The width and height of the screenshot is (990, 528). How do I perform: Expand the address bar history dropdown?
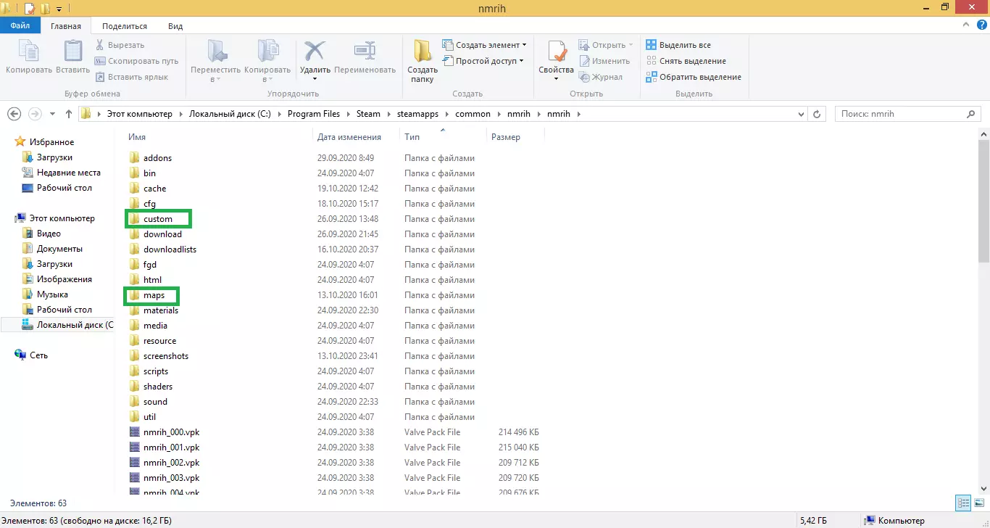pyautogui.click(x=800, y=114)
